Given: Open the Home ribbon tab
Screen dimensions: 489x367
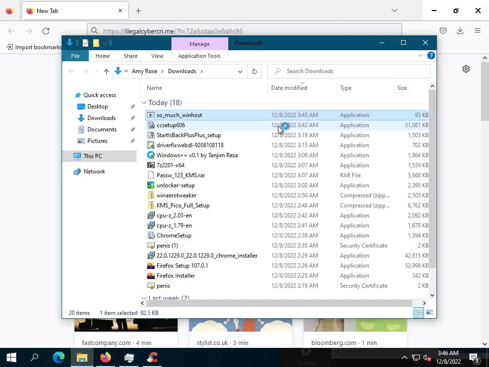Looking at the screenshot, I should (x=103, y=56).
